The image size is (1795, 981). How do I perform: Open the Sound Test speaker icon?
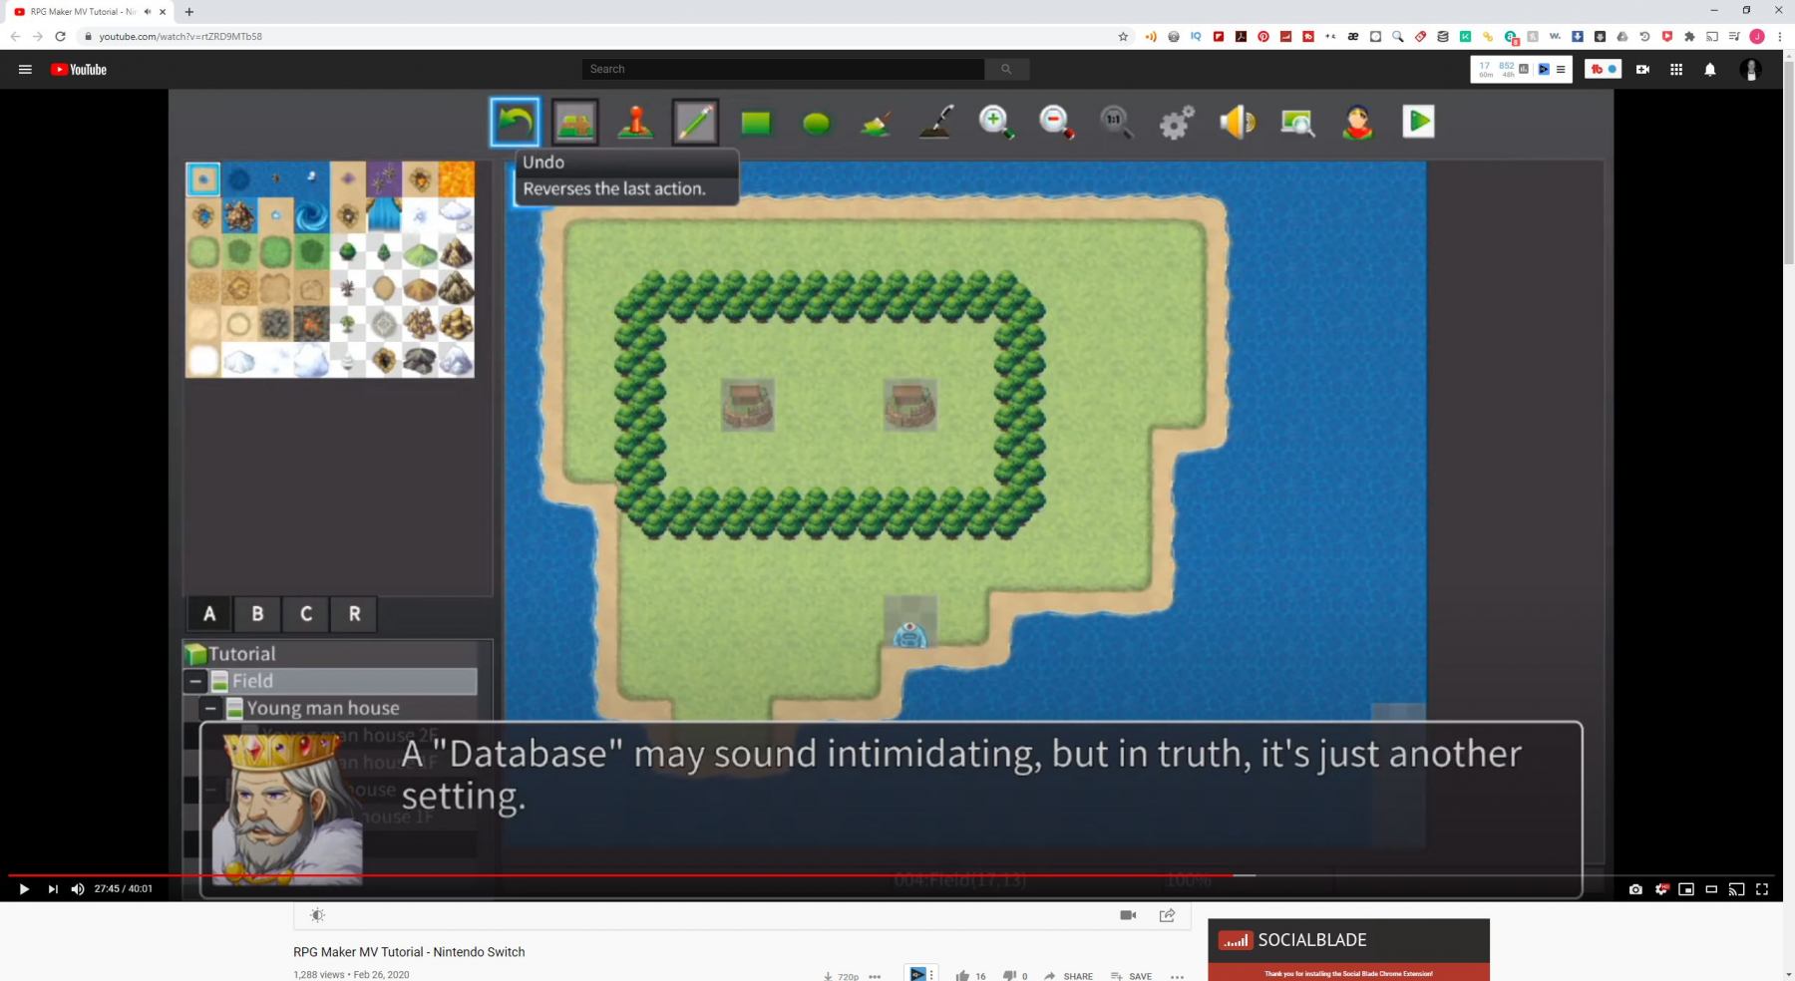(x=1238, y=122)
